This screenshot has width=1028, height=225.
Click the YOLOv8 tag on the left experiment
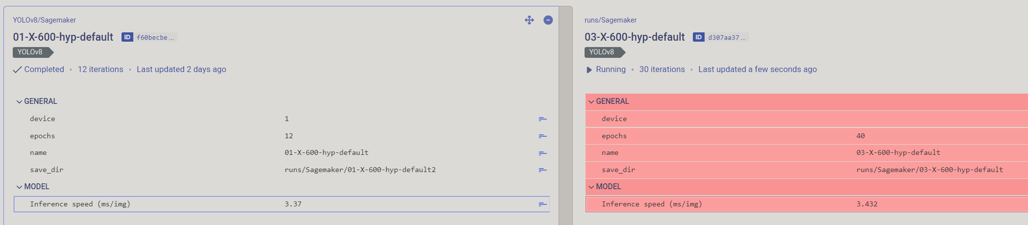coord(32,52)
